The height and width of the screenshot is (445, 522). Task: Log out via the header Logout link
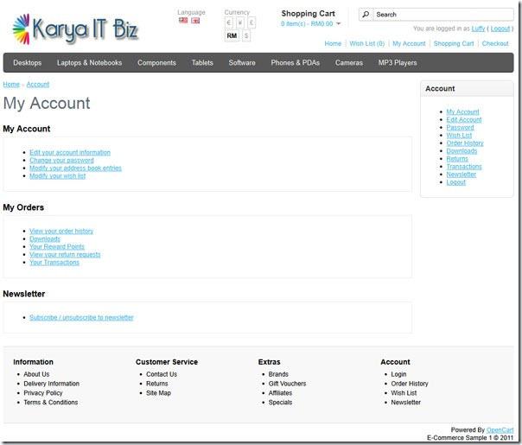(500, 29)
